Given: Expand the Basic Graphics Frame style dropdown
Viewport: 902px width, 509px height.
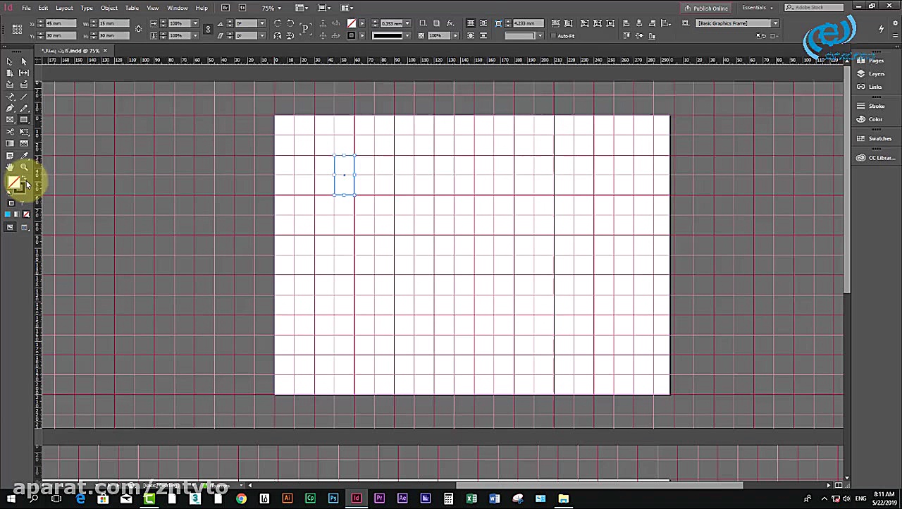Looking at the screenshot, I should tap(775, 23).
